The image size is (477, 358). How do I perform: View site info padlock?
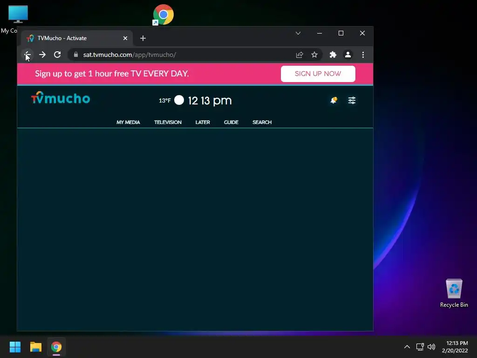76,55
